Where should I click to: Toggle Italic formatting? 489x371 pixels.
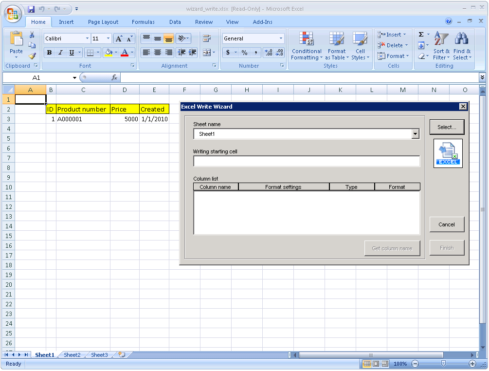click(60, 53)
